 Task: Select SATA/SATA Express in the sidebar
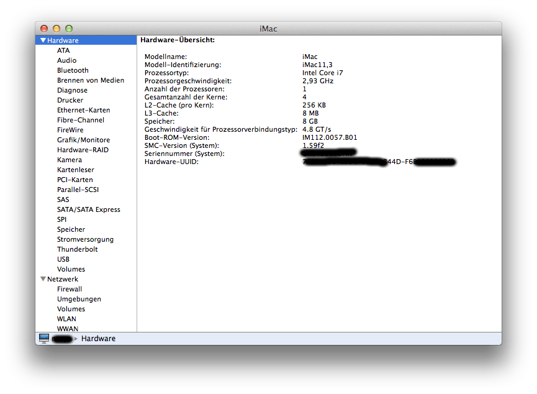(88, 209)
